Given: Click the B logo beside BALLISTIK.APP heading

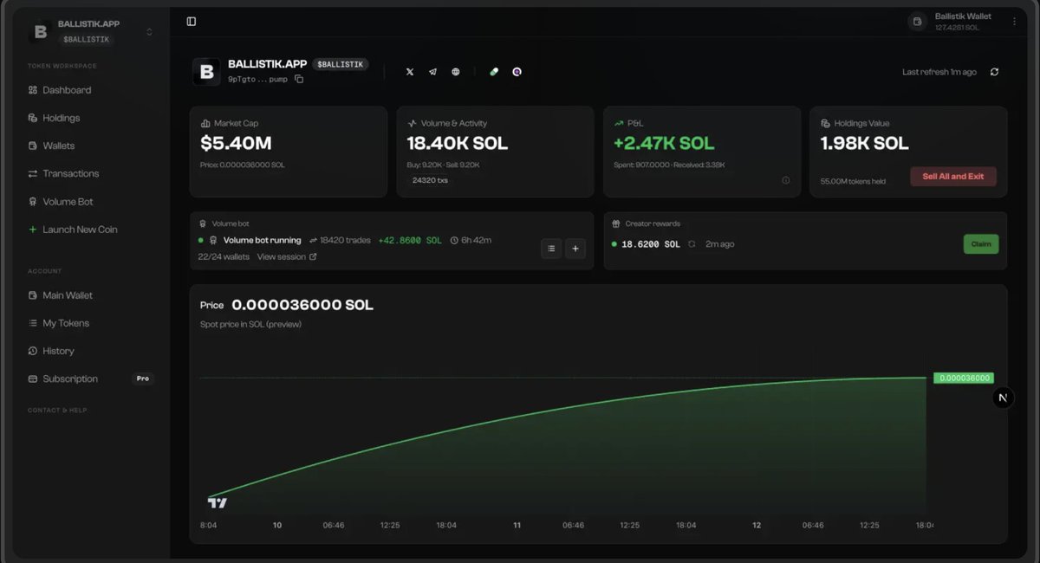Looking at the screenshot, I should click(206, 72).
